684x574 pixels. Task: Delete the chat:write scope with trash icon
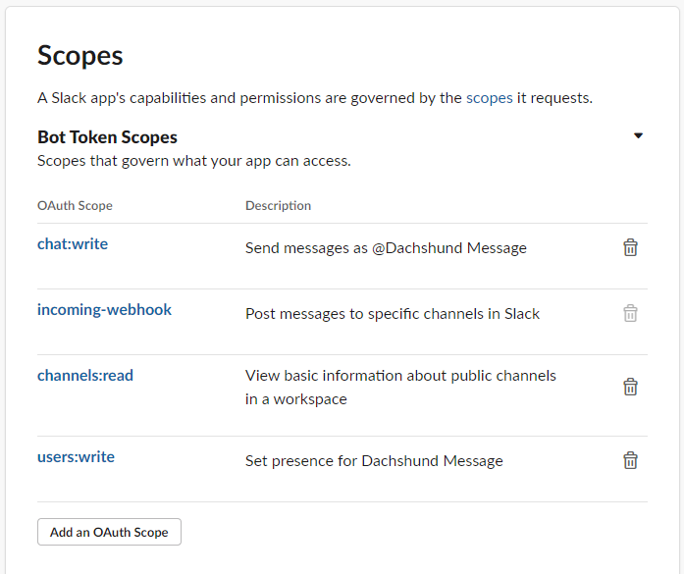[630, 247]
